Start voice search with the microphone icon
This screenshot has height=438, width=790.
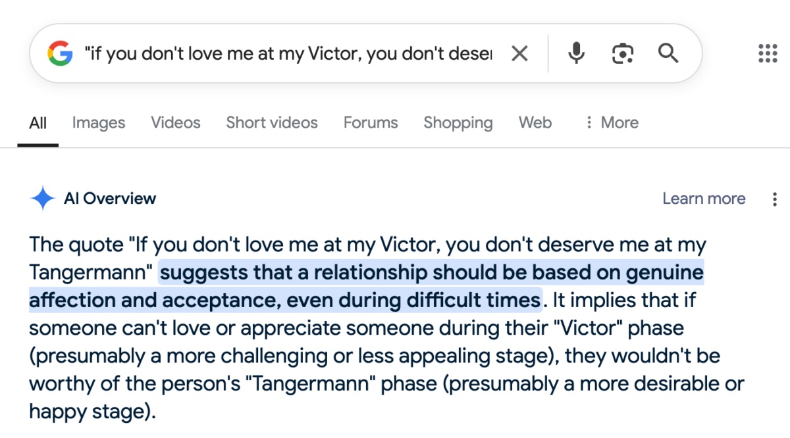tap(576, 53)
